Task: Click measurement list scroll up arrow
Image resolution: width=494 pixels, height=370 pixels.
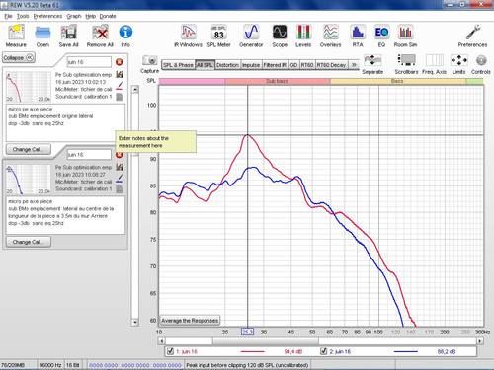Action: [x=135, y=89]
